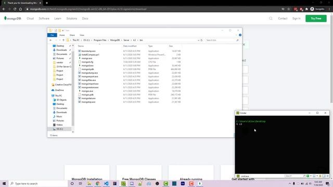
Task: Click the browser address bar URL
Action: point(88,9)
